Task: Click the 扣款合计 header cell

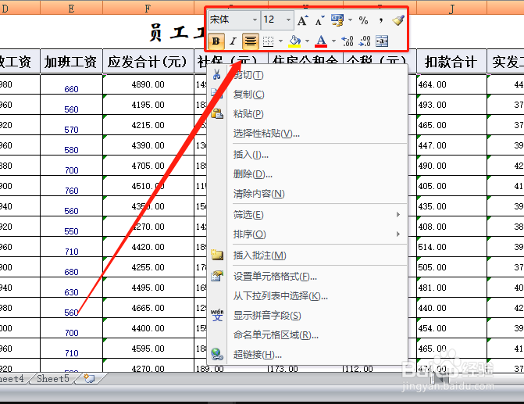Action: [451, 62]
